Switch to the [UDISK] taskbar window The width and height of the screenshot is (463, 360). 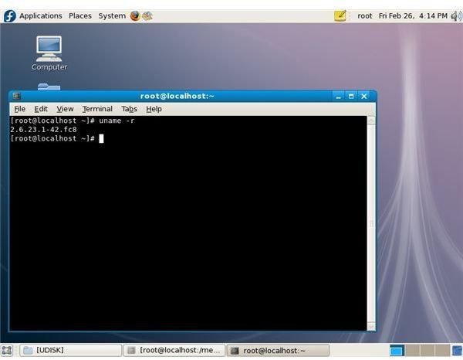(x=71, y=351)
